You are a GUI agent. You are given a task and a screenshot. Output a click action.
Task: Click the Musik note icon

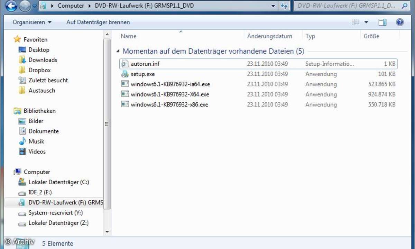(22, 141)
